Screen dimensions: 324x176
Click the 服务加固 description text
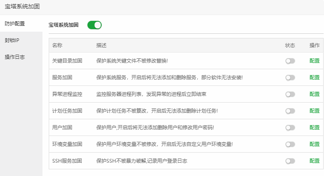point(169,78)
